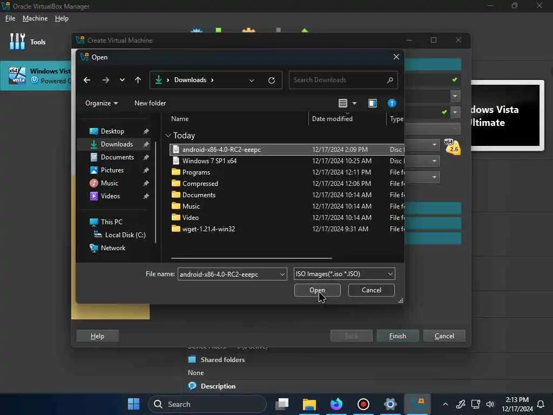This screenshot has width=553, height=415.
Task: Click the Open button
Action: coord(317,290)
